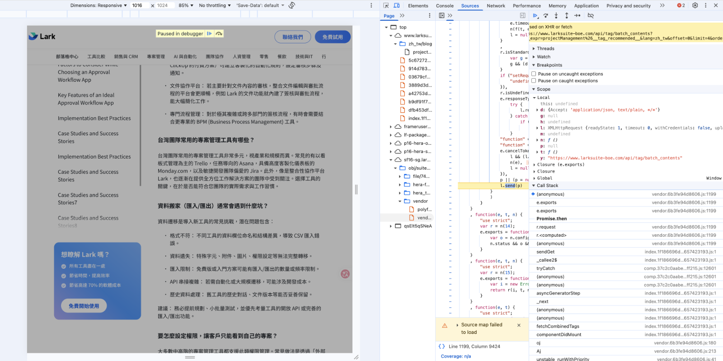Click the viewport width field 1016
This screenshot has height=361, width=723.
pyautogui.click(x=139, y=5)
